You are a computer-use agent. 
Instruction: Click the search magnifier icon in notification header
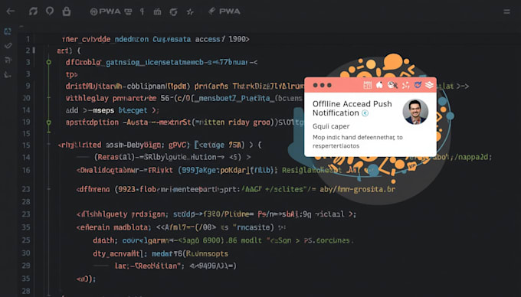392,85
